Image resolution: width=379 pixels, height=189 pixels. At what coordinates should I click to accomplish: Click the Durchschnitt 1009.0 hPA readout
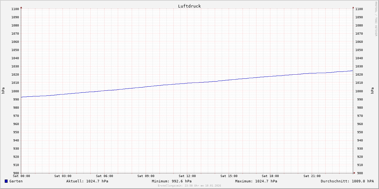tap(347, 181)
